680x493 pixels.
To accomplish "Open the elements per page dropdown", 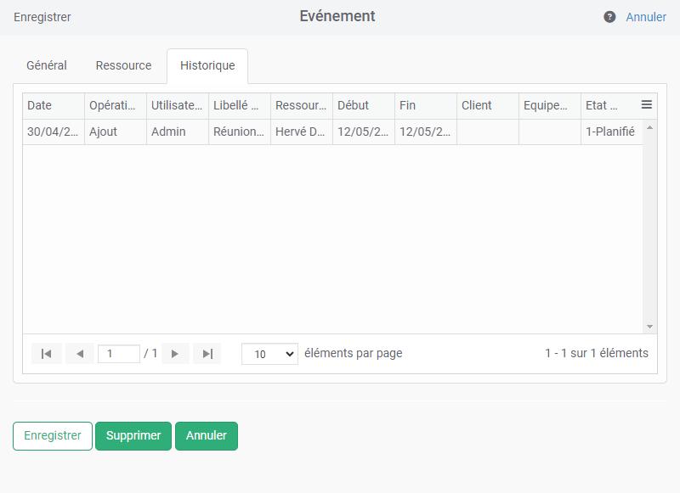I will [269, 354].
